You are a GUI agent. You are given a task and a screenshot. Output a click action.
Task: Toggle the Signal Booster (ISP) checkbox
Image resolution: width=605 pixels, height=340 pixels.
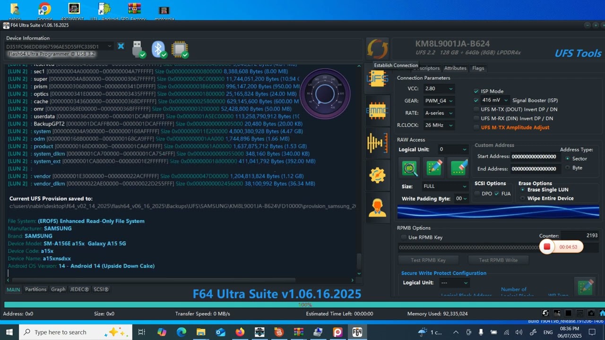coord(476,100)
